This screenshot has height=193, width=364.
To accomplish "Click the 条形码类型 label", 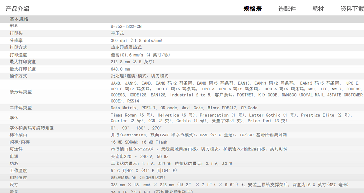I will [20, 92].
